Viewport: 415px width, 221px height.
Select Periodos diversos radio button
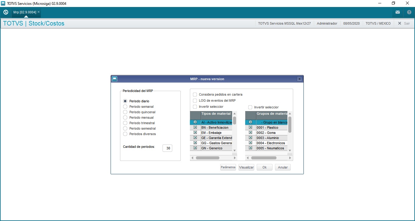[x=125, y=134]
